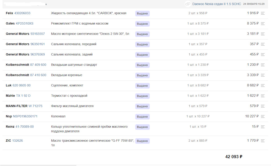Open menu icon for Luk clutch kit row
Image resolution: width=271 pixels, height=166 pixels.
point(263,86)
